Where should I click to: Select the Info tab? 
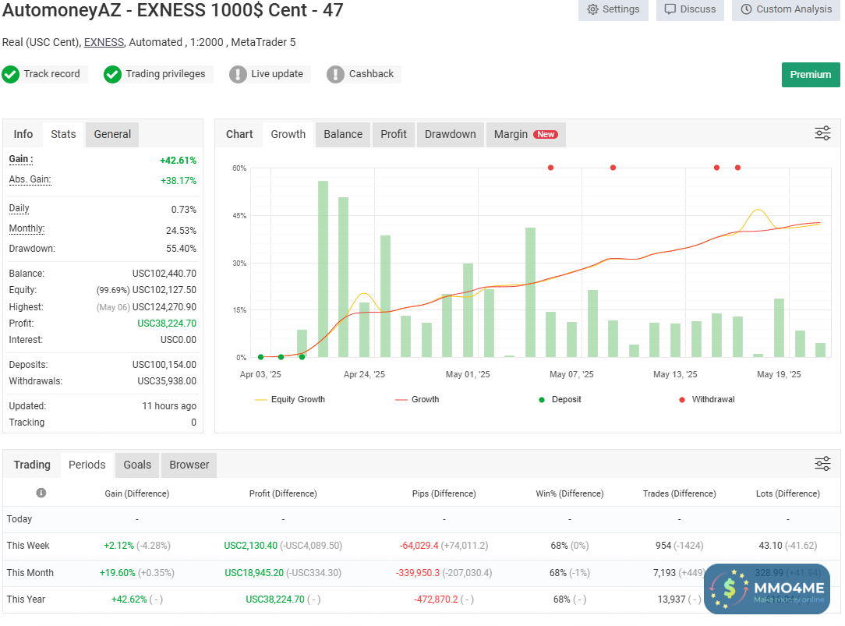[x=23, y=134]
